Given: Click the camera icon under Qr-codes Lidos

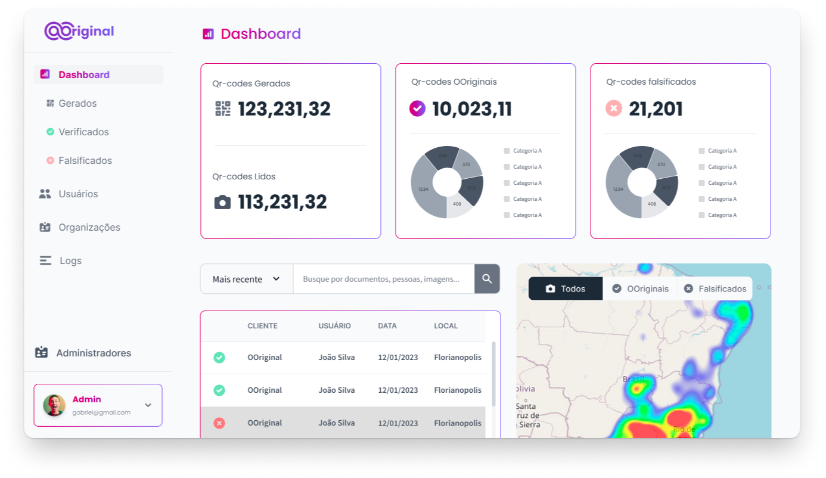Looking at the screenshot, I should pyautogui.click(x=222, y=203).
